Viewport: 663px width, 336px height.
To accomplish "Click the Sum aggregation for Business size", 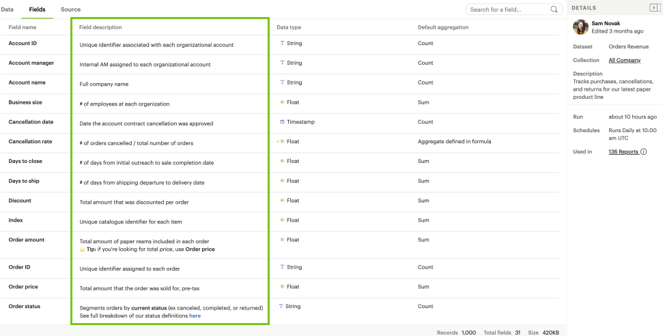I will pos(423,102).
